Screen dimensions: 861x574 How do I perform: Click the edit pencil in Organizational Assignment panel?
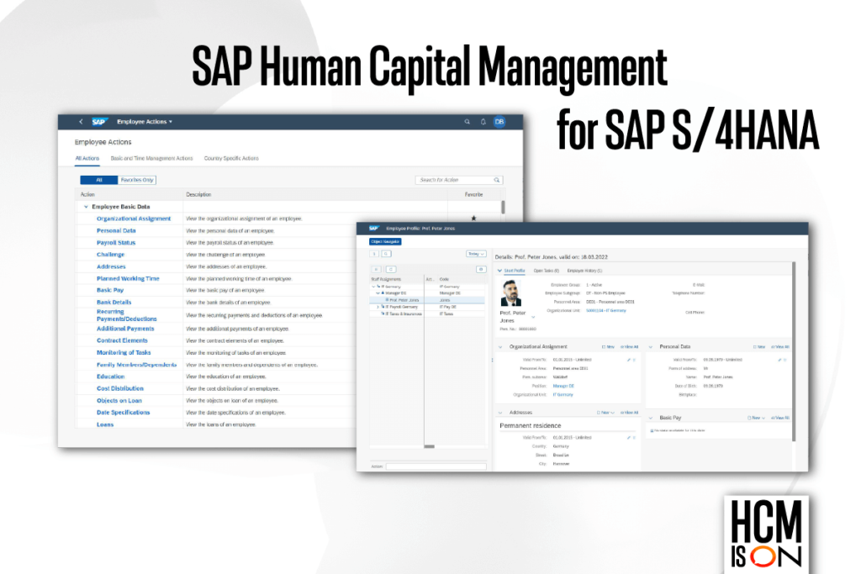[x=629, y=359]
